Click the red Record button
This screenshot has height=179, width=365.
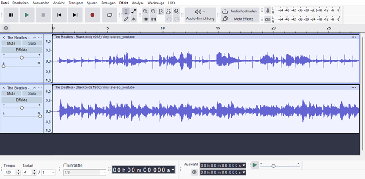coord(92,15)
